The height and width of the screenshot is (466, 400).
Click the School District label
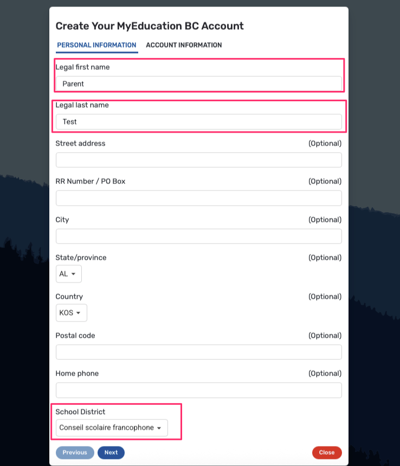80,412
